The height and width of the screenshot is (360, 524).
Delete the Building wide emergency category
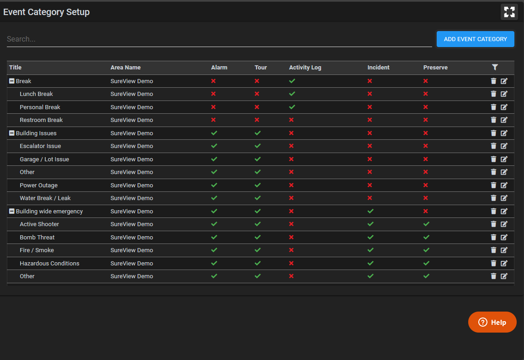[493, 211]
